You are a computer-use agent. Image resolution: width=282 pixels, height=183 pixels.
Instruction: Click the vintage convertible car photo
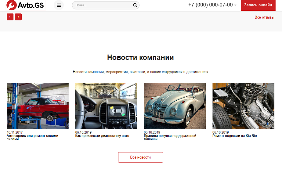point(175,106)
